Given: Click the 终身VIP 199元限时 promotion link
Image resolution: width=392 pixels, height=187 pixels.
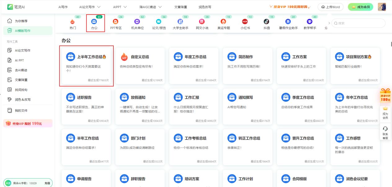Looking at the screenshot, I should click(290, 7).
